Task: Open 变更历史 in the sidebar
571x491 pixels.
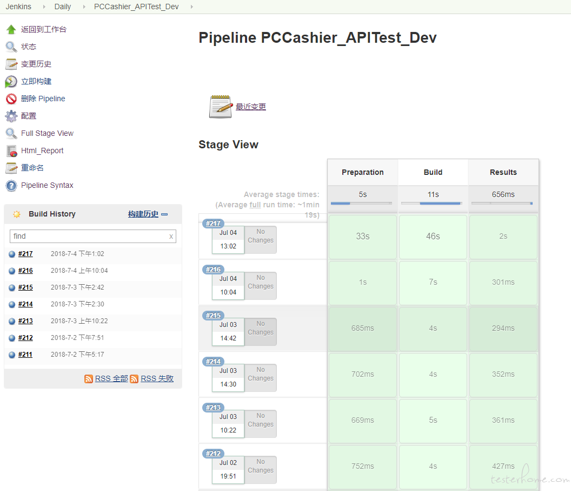Action: click(36, 64)
